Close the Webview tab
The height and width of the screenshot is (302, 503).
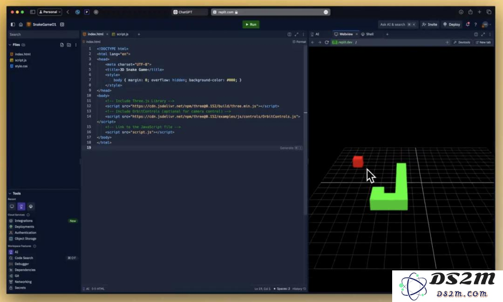tap(356, 34)
